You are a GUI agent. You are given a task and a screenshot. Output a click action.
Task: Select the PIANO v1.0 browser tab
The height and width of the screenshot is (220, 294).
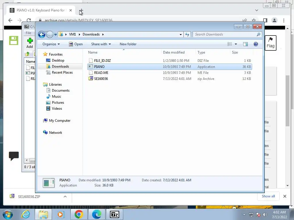pyautogui.click(x=40, y=10)
